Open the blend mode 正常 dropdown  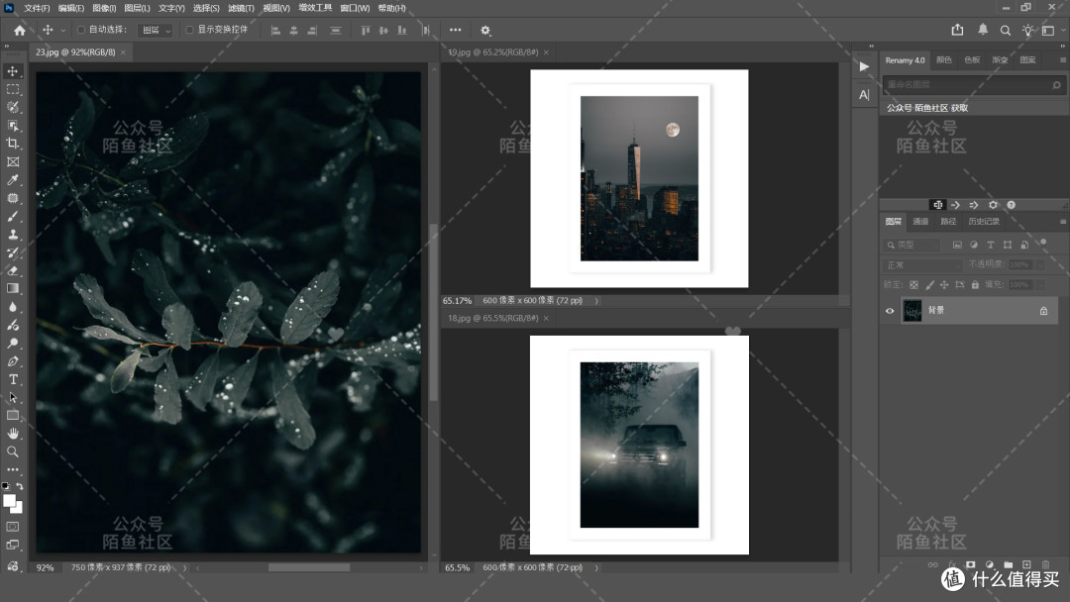(922, 264)
